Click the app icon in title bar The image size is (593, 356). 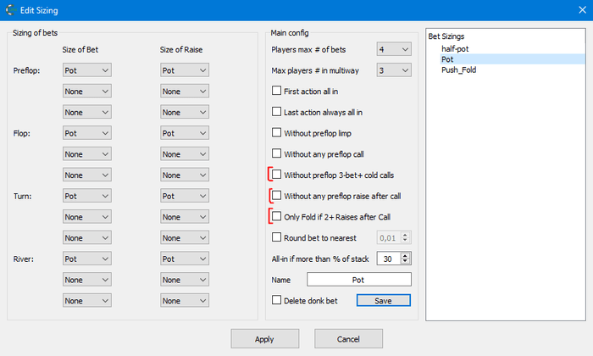point(10,10)
